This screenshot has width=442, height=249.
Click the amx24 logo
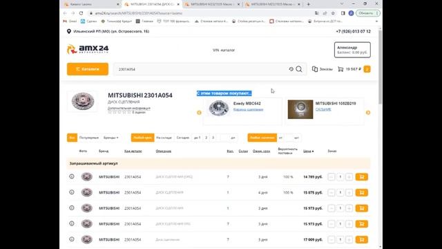click(88, 49)
